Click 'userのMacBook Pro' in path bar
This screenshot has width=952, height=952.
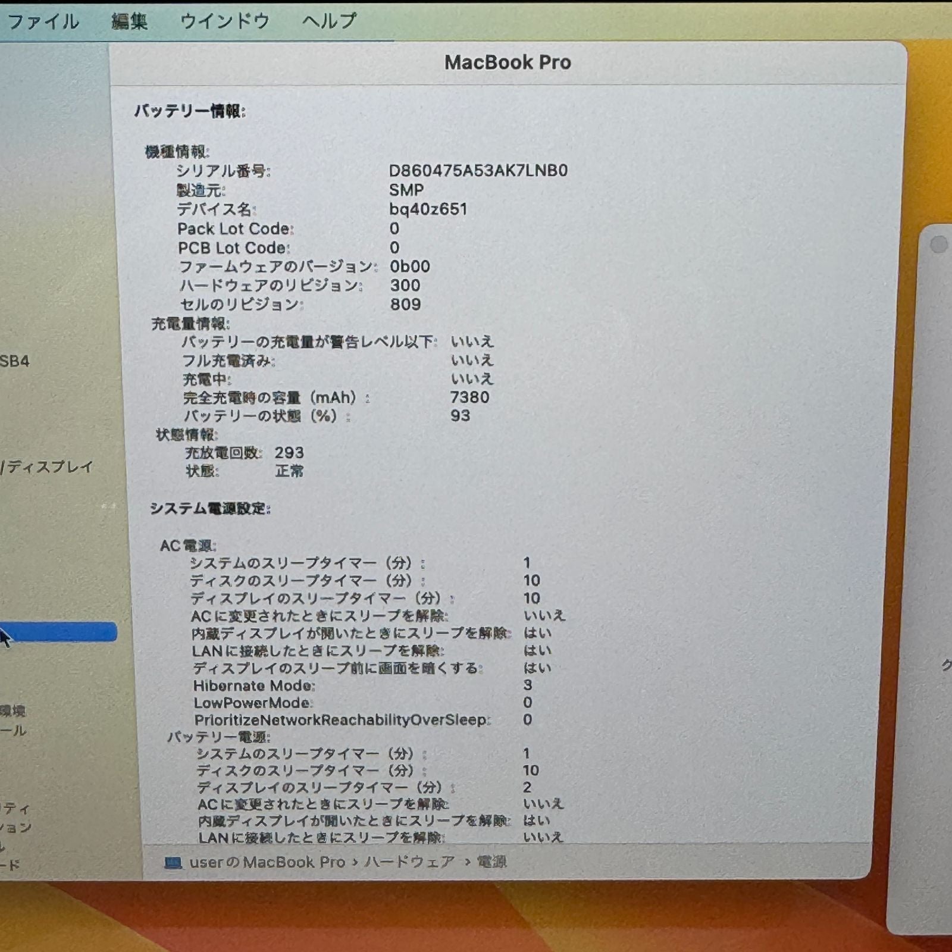coord(267,862)
